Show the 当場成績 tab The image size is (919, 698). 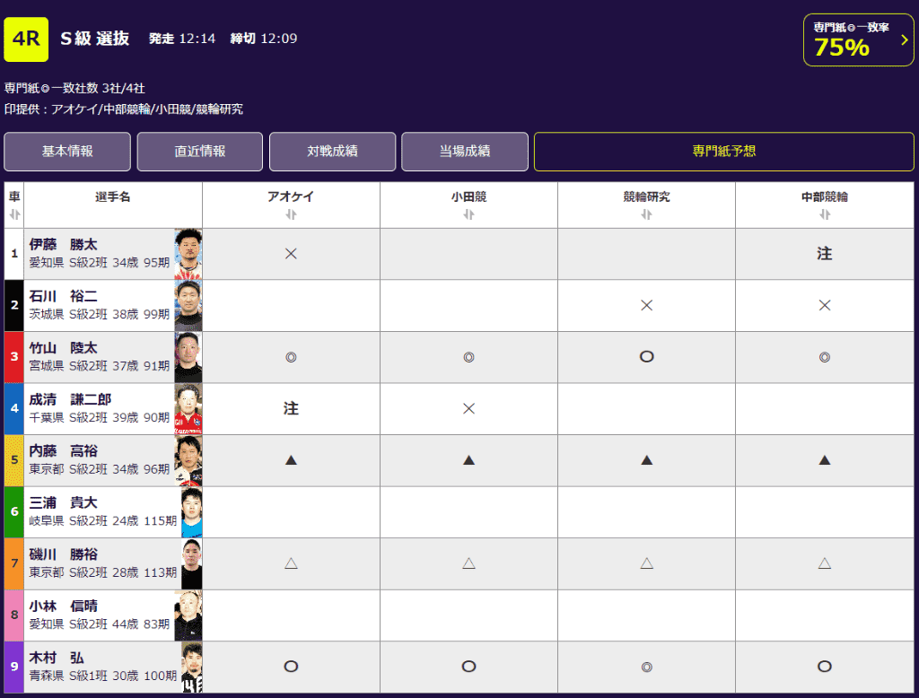(465, 152)
